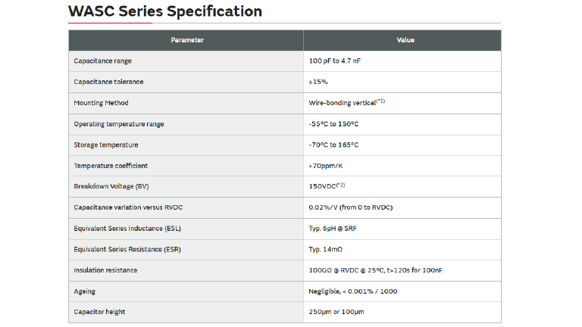Viewport: 582px width, 327px height.
Task: Select the Equivalent Series Inductance (ESL) label
Action: click(127, 229)
